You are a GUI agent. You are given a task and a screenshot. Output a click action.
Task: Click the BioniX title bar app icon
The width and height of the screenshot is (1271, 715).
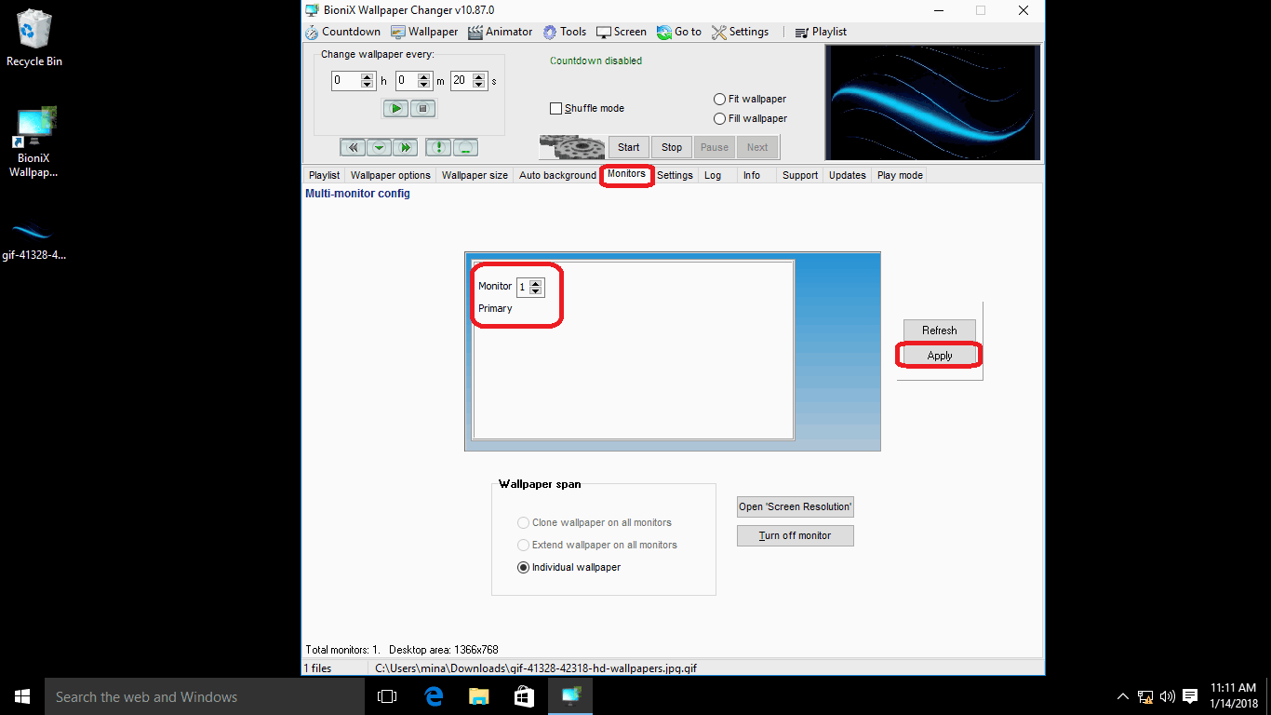[313, 10]
